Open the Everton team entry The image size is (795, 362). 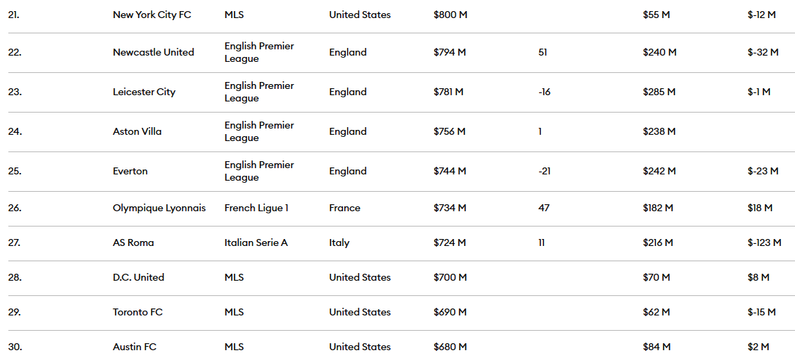pyautogui.click(x=130, y=171)
